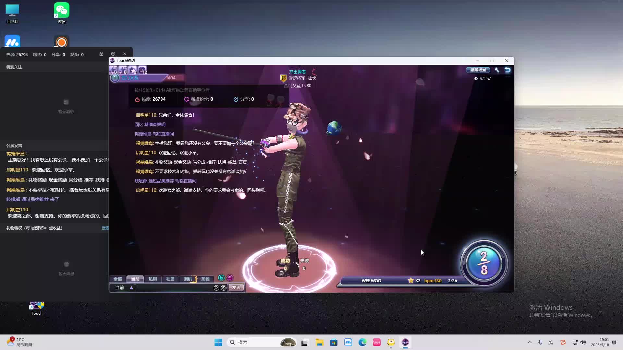Switch chat to the 社团 tab
The height and width of the screenshot is (350, 623).
pos(170,279)
